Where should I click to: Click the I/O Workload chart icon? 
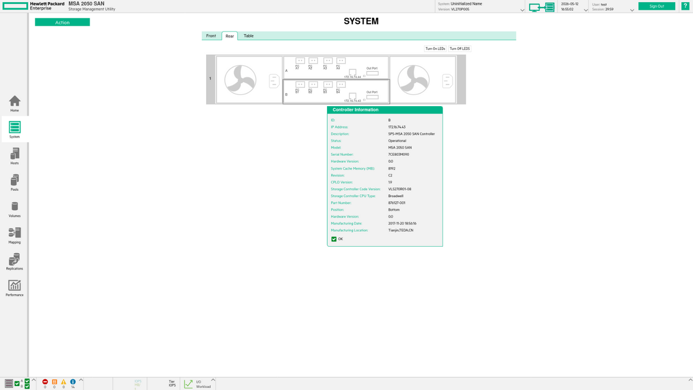coord(188,384)
